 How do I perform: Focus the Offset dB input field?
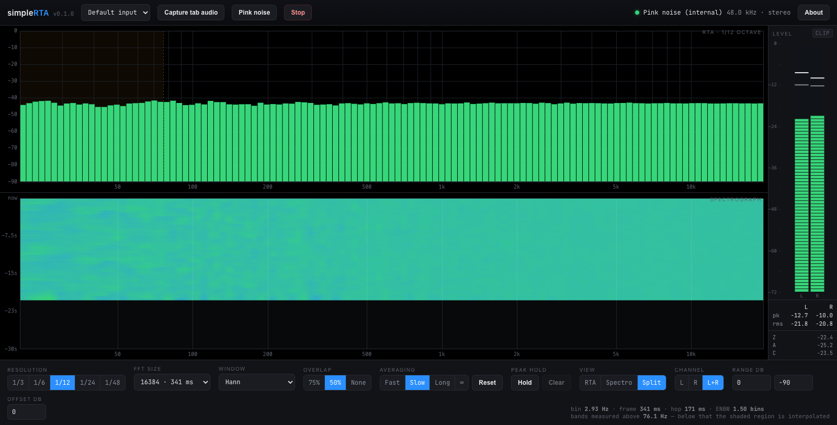coord(27,412)
